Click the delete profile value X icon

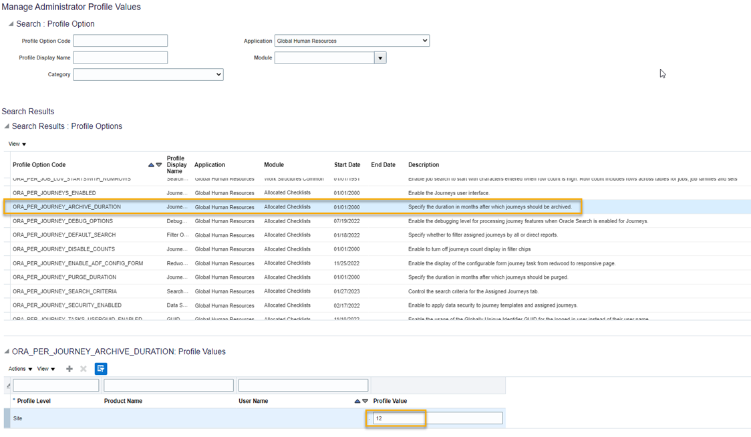pos(84,368)
